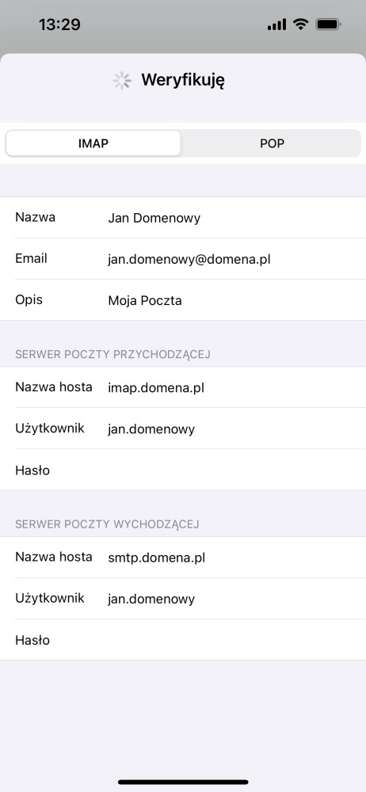Tap the cellular signal bars icon
Screen dimensions: 366x792
tap(277, 25)
